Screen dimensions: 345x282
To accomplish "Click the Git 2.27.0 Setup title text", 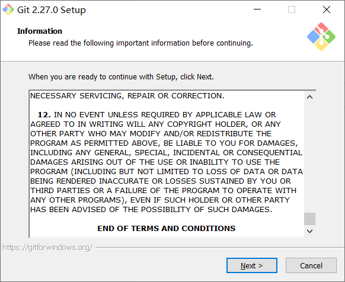I will 52,10.
